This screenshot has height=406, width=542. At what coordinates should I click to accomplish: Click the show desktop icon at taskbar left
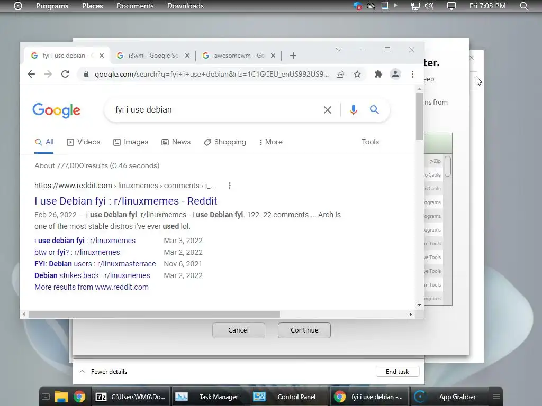[x=46, y=397]
